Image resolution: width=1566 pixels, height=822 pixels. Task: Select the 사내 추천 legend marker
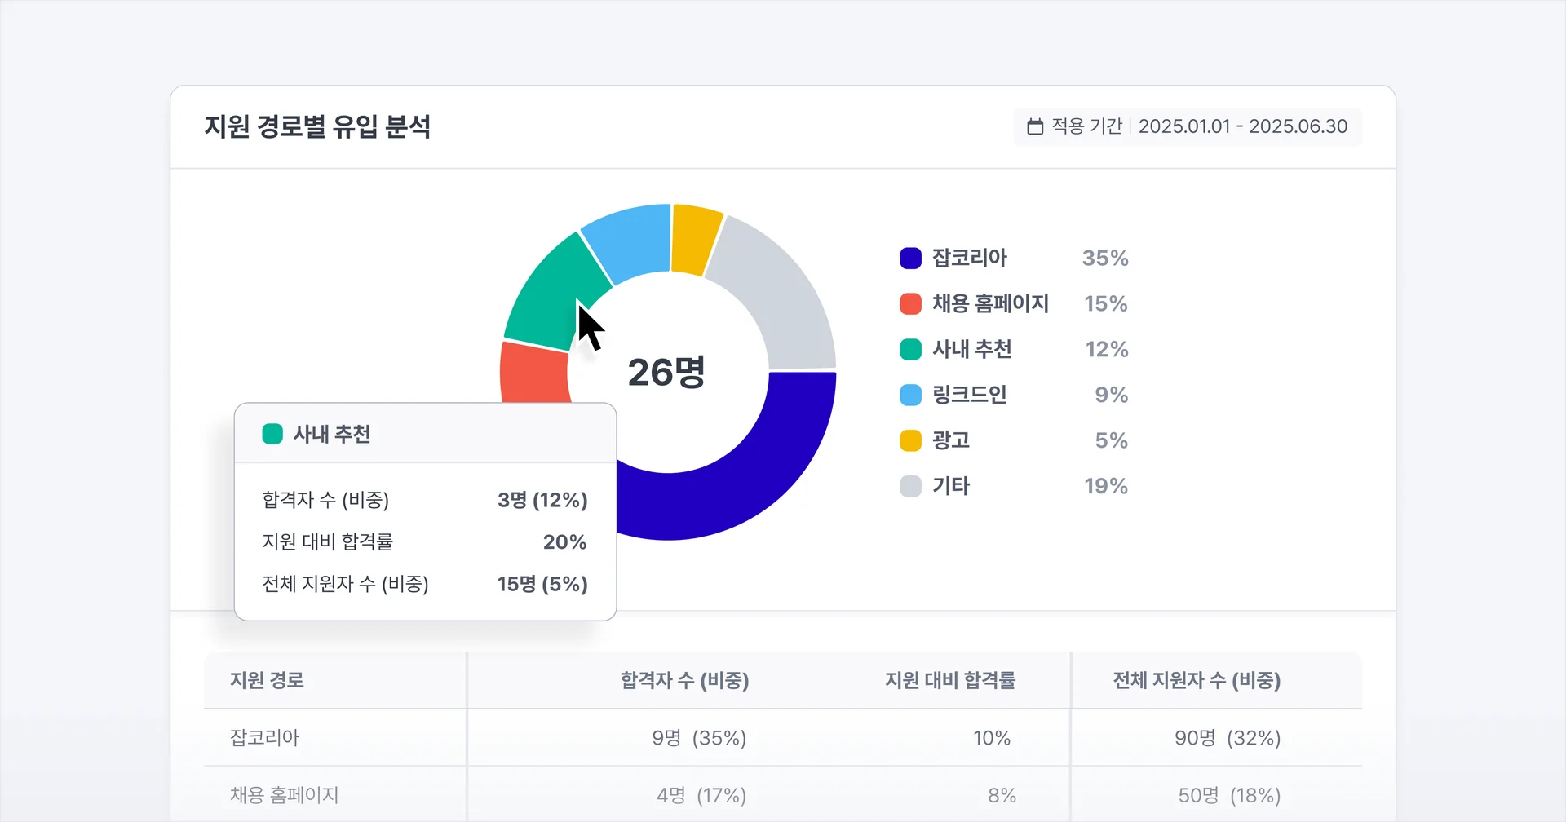point(909,349)
